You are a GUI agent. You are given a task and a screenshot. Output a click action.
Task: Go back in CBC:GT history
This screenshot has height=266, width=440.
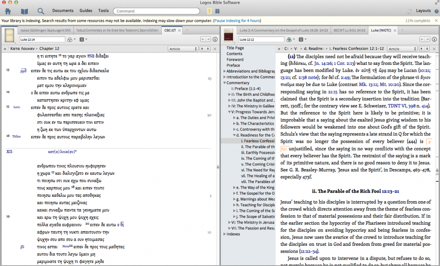[203, 39]
